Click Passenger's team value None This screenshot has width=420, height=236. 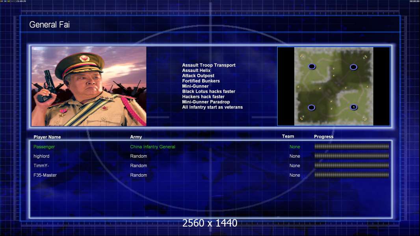(x=295, y=147)
